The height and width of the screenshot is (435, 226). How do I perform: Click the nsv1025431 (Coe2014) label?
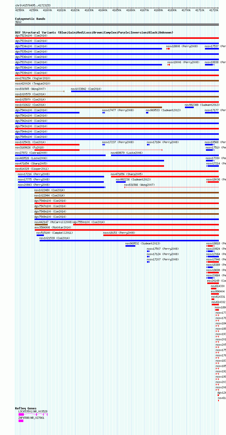pyautogui.click(x=30, y=142)
